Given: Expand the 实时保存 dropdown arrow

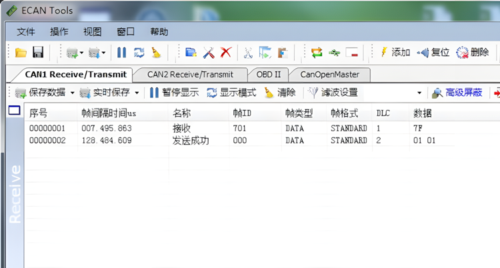Looking at the screenshot, I should 137,93.
